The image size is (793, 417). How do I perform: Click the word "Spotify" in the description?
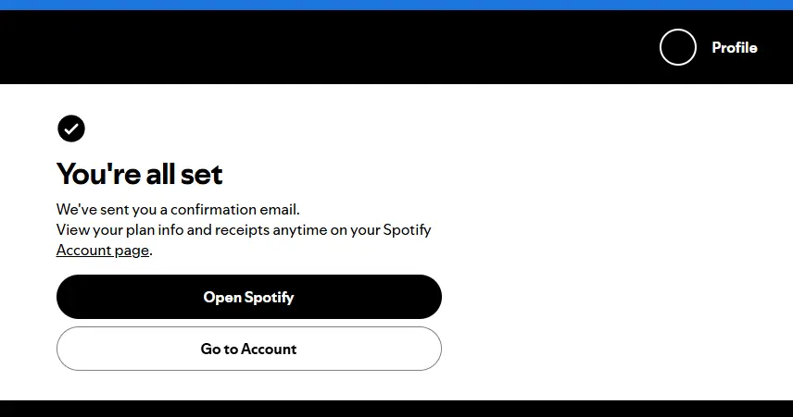click(x=407, y=229)
